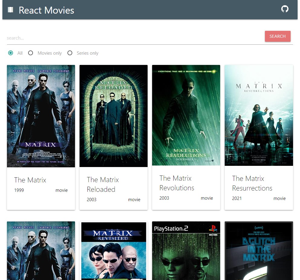Select the All radio button
Viewport: 300px width, 280px height.
click(11, 53)
